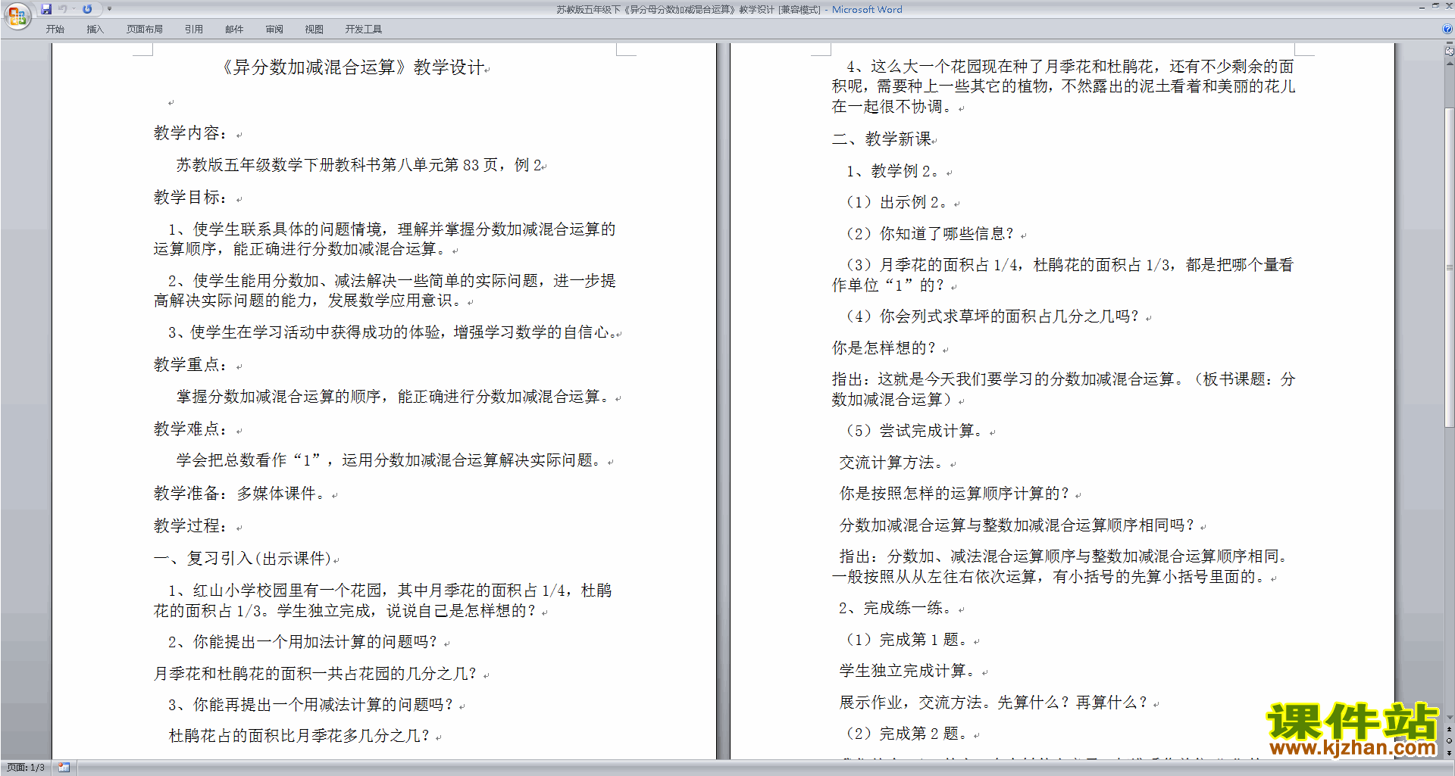Click the vertical scrollbar up arrow
Screen dimensions: 1455x776
(1449, 64)
